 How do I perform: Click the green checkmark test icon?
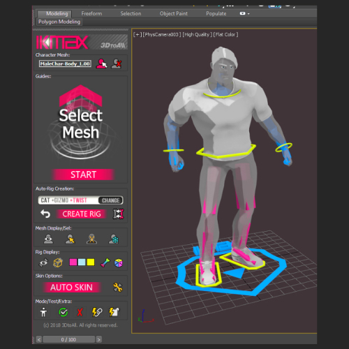pyautogui.click(x=63, y=312)
